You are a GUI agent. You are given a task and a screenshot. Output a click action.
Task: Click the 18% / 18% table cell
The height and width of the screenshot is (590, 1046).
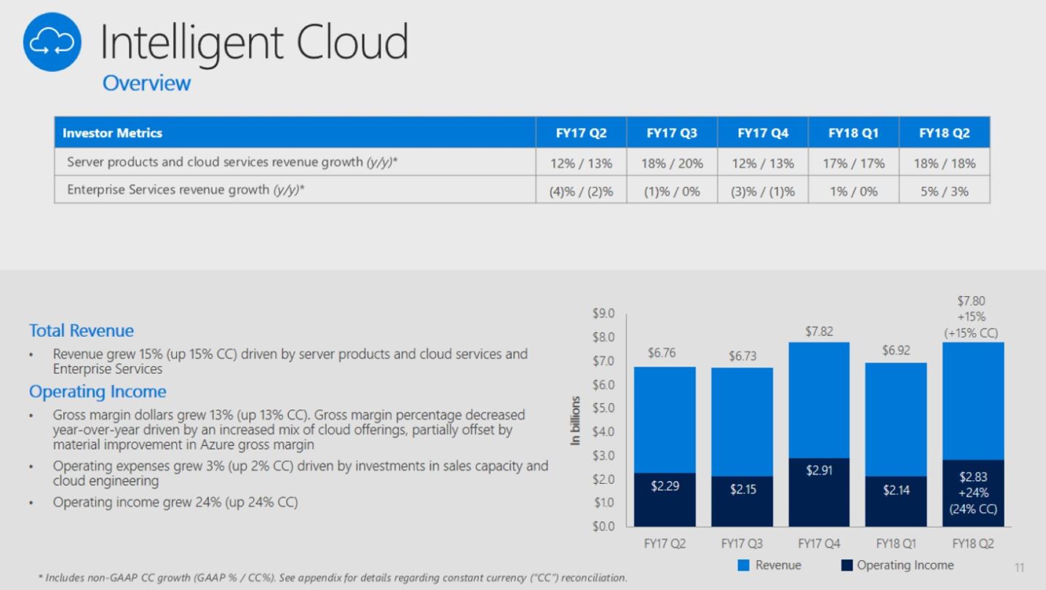tap(945, 164)
